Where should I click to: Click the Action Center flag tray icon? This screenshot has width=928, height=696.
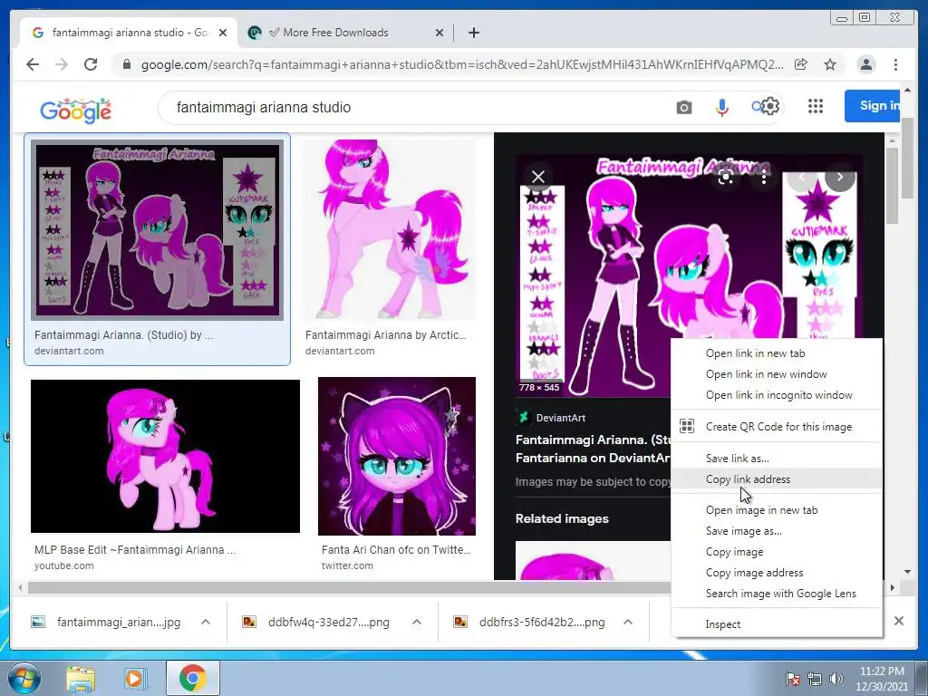pyautogui.click(x=792, y=679)
